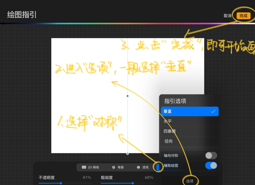Click the checkmark on the 垂直 row
The image size is (255, 185).
click(213, 111)
